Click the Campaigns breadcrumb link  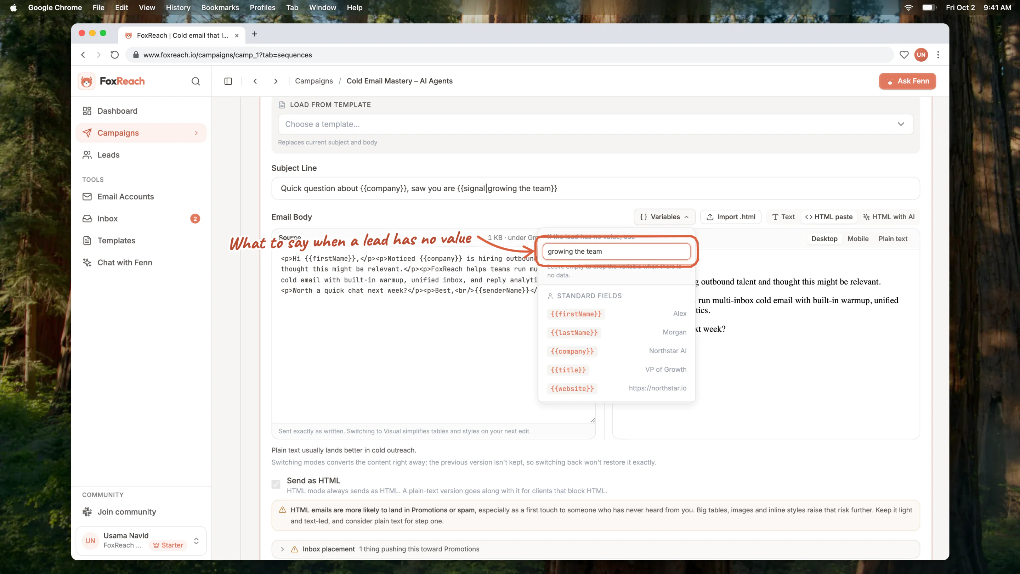point(313,81)
